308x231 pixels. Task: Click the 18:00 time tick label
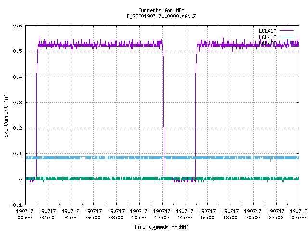coord(230,218)
